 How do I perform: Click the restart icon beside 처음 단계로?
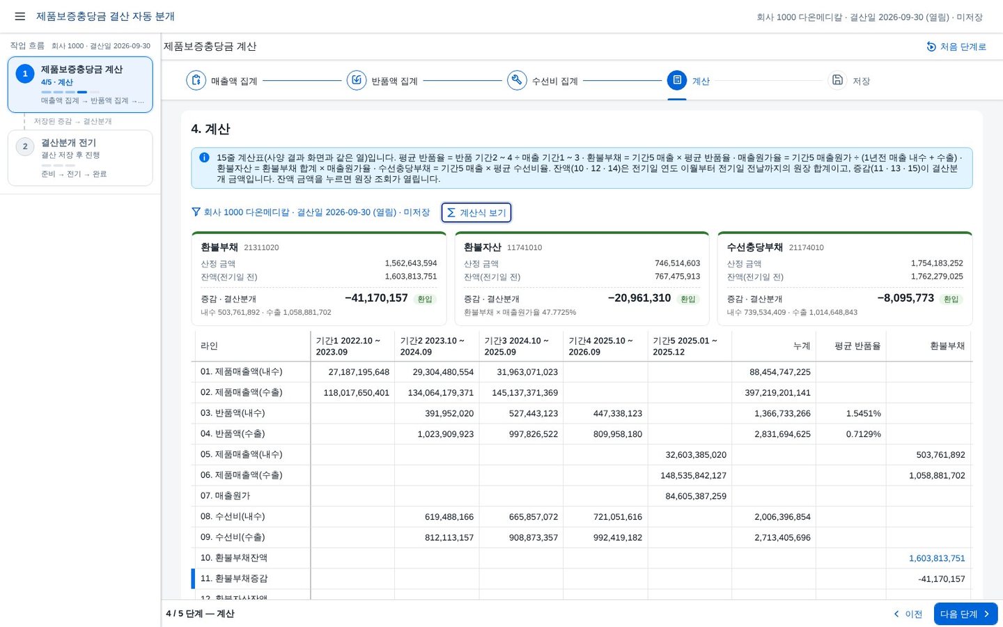931,47
